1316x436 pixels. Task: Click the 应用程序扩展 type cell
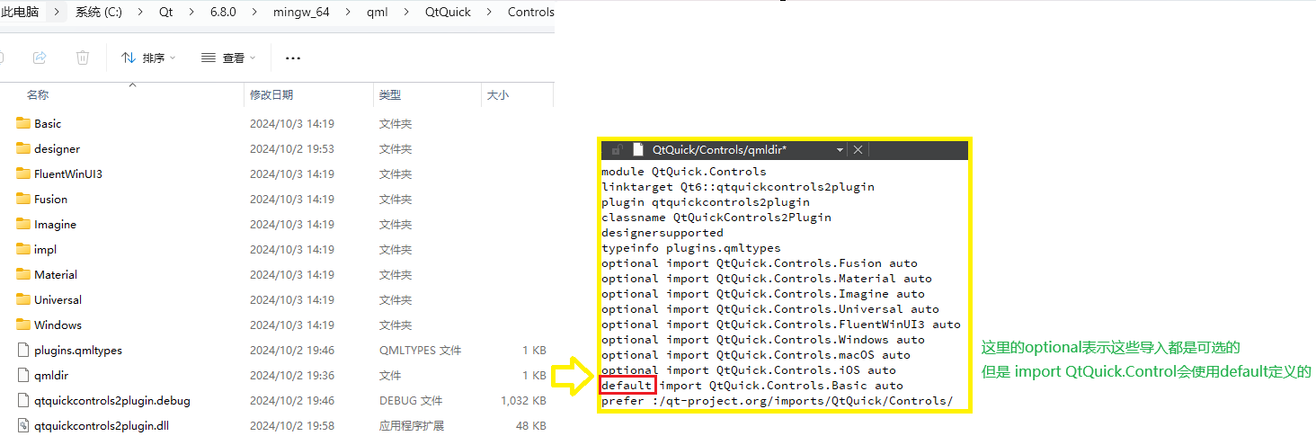click(411, 425)
